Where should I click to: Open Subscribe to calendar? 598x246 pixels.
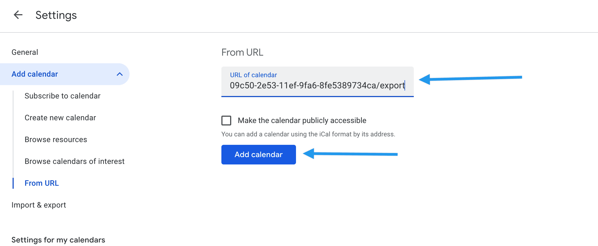click(62, 96)
